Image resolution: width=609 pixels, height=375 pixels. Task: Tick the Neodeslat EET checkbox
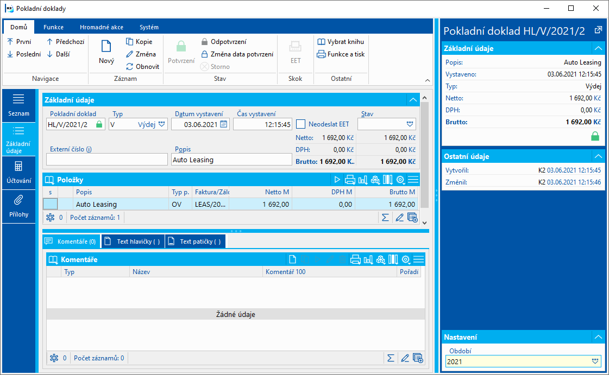300,124
